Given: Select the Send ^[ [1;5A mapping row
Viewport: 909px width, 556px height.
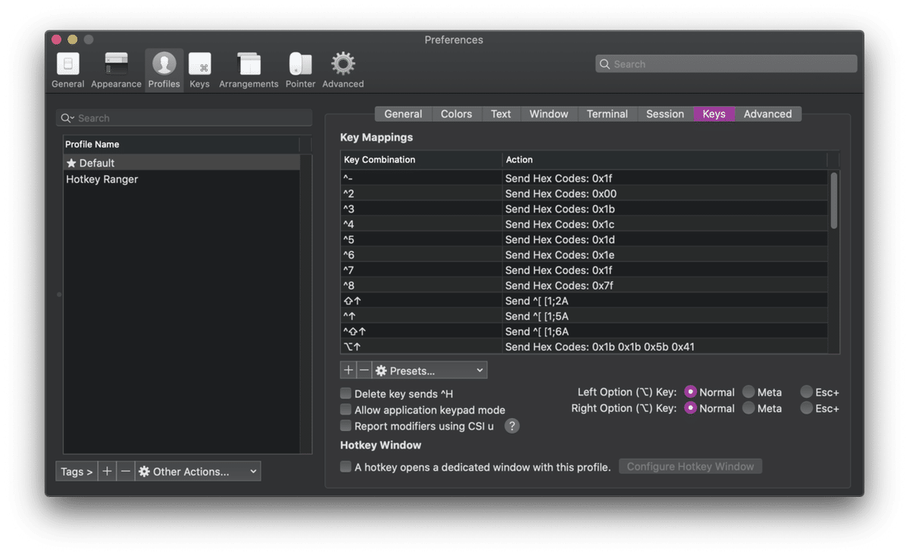Looking at the screenshot, I should coord(584,316).
